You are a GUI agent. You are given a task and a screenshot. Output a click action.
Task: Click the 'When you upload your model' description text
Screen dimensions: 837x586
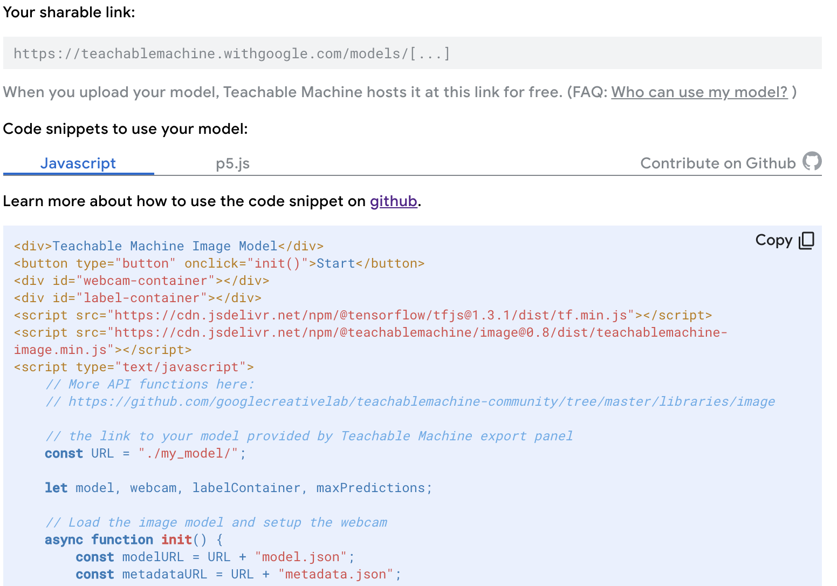283,92
